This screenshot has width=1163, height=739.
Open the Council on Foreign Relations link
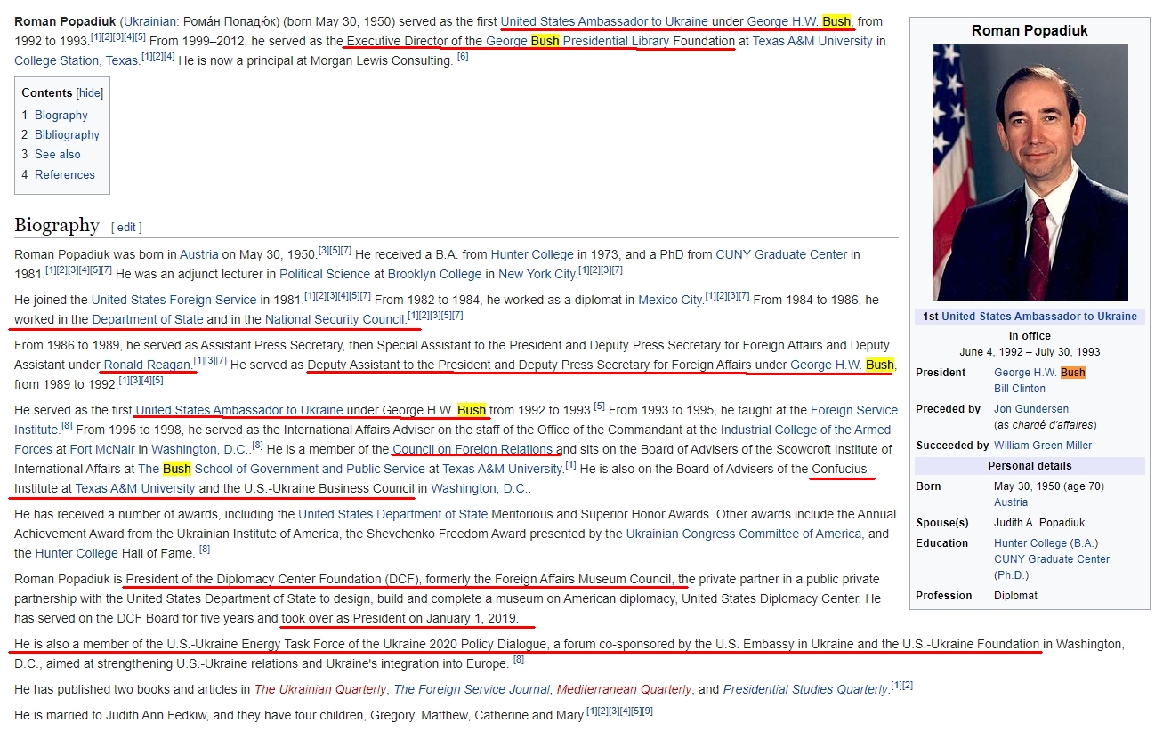(x=472, y=449)
